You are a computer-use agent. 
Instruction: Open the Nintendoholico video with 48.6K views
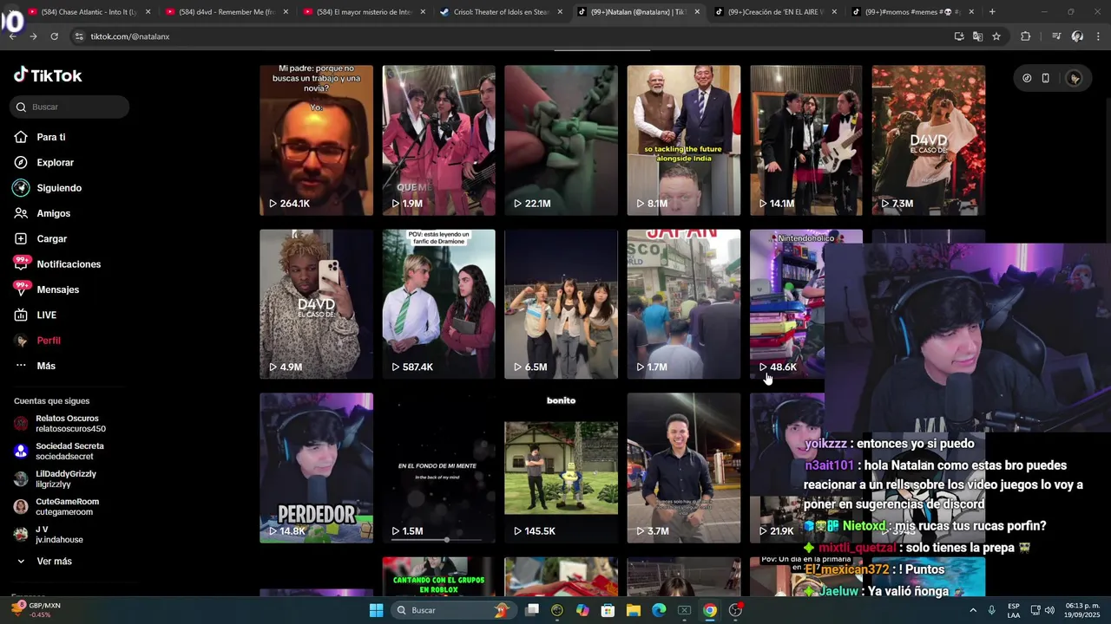point(786,303)
